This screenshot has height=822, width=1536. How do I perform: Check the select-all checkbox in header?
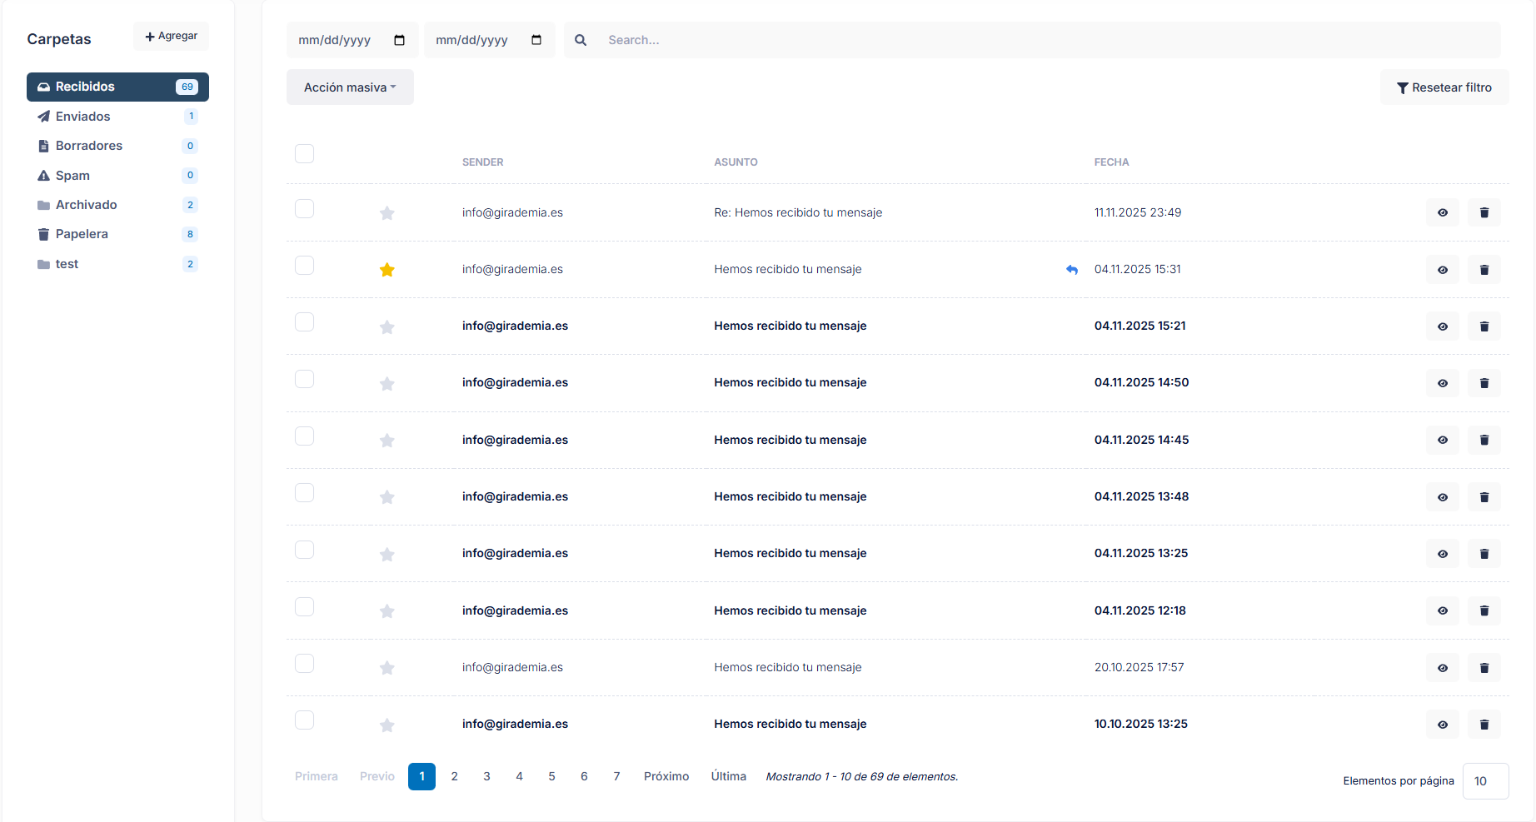[x=304, y=153]
